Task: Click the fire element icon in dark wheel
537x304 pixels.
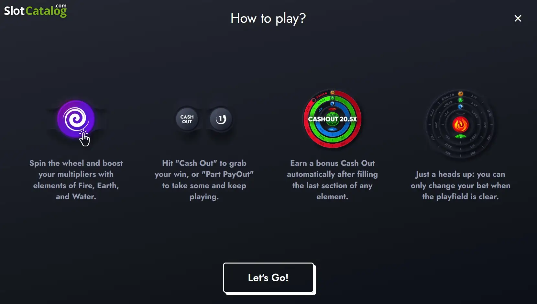Action: point(460,125)
